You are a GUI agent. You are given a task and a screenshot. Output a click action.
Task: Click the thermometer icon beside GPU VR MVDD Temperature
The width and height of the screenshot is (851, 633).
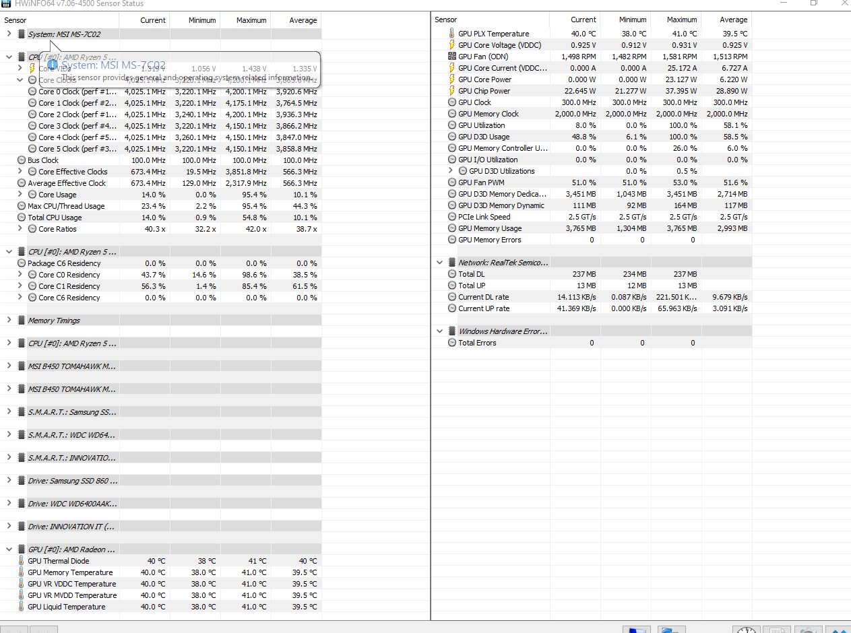click(x=22, y=595)
